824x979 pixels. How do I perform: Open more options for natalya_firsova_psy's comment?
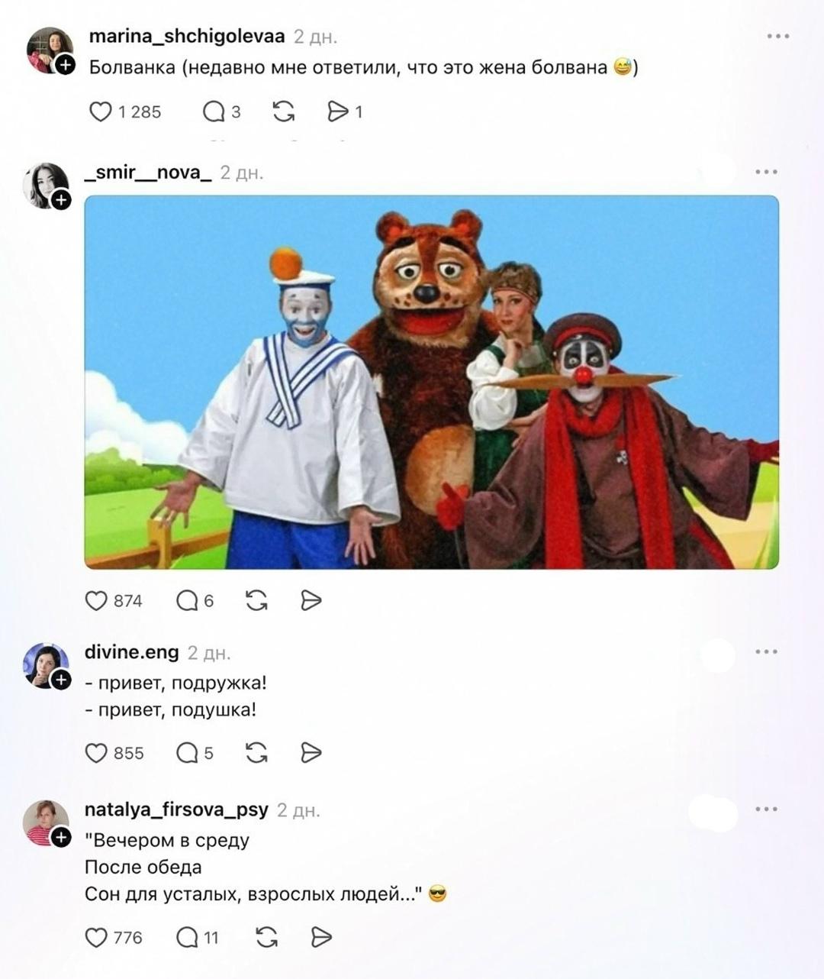coord(766,809)
